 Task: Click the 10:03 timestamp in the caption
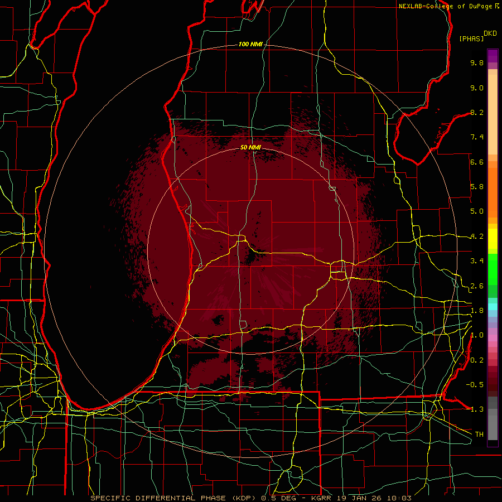point(399,498)
